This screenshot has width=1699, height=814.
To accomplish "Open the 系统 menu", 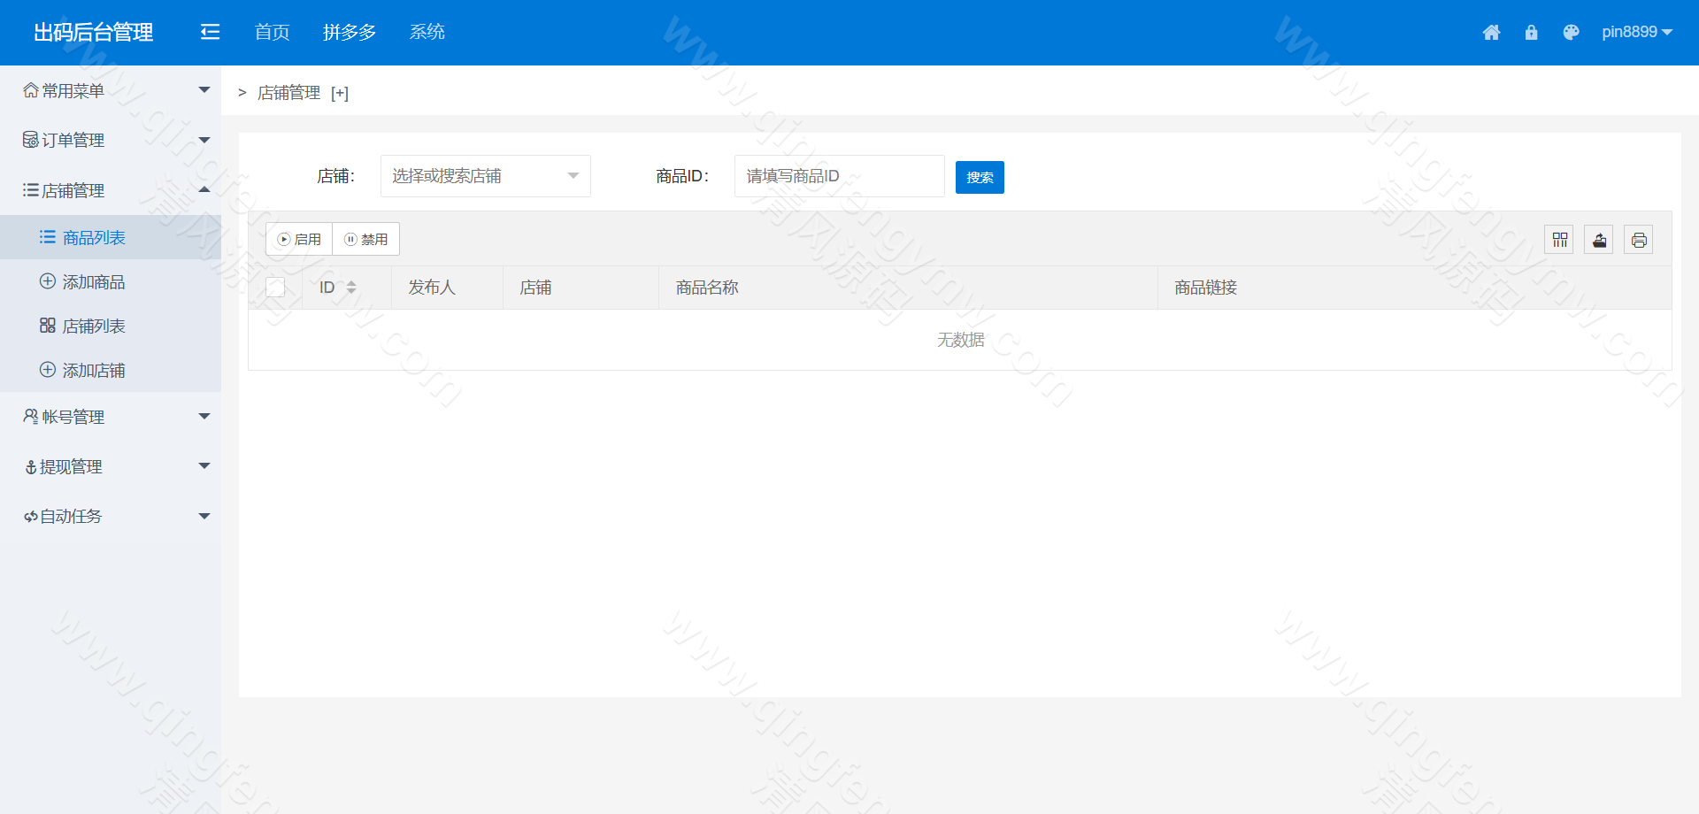I will tap(427, 32).
